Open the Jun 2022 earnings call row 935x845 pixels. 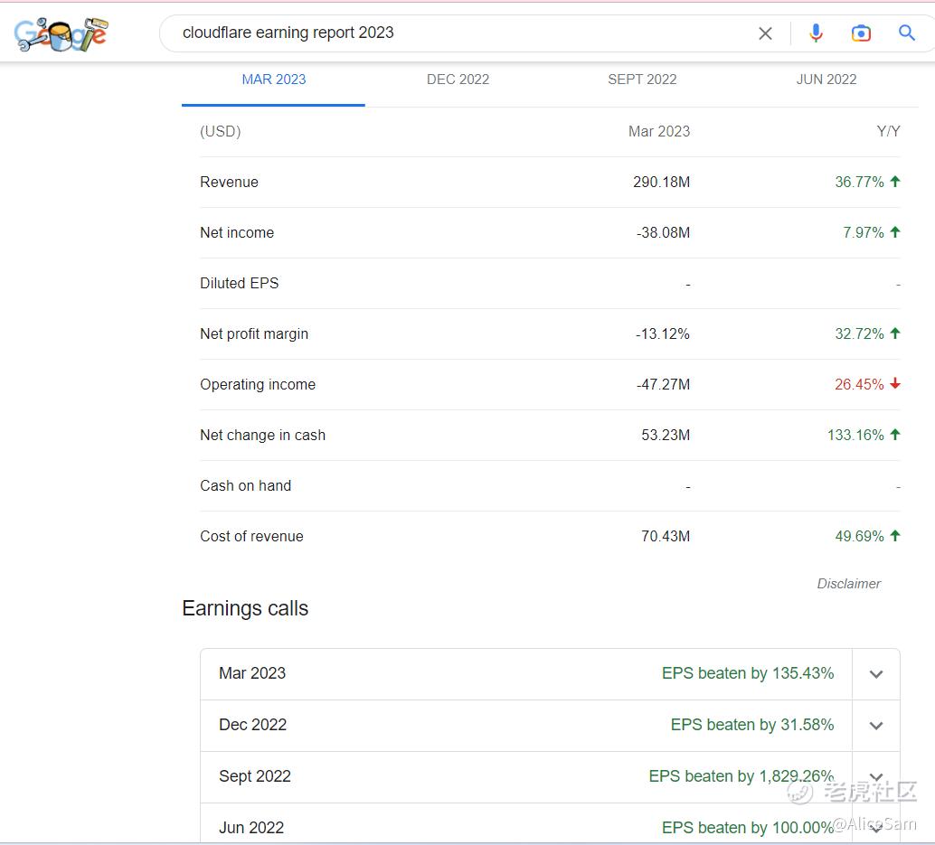pos(550,825)
